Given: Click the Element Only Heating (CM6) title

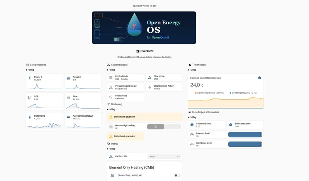Looking at the screenshot, I should 132,168.
